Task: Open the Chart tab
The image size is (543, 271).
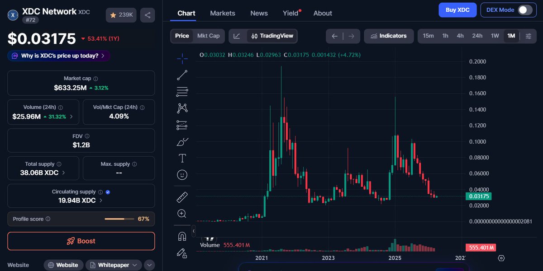Action: click(x=186, y=13)
